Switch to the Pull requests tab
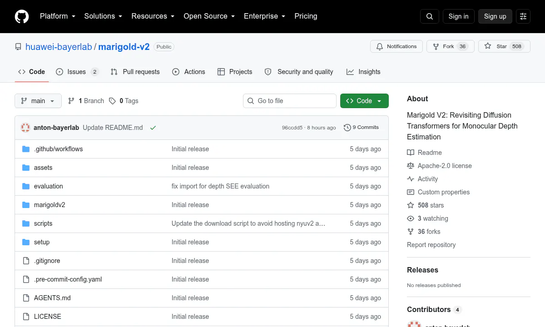The width and height of the screenshot is (545, 327). (135, 72)
